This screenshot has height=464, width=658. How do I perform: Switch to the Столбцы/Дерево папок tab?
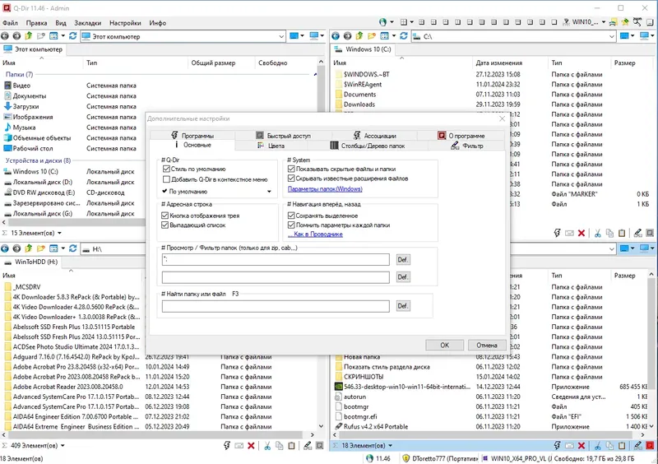pyautogui.click(x=367, y=146)
